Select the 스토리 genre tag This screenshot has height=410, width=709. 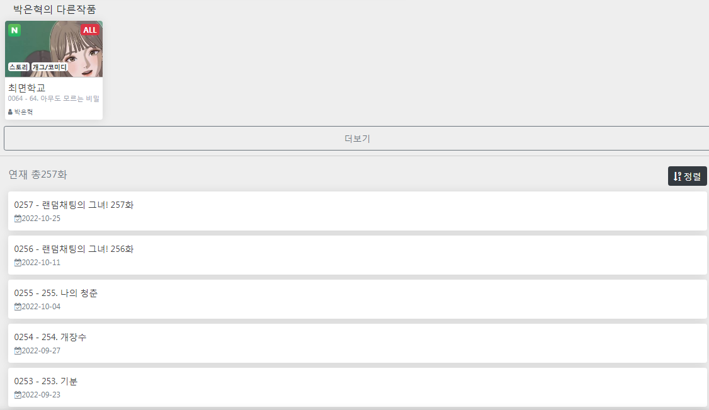coord(18,67)
